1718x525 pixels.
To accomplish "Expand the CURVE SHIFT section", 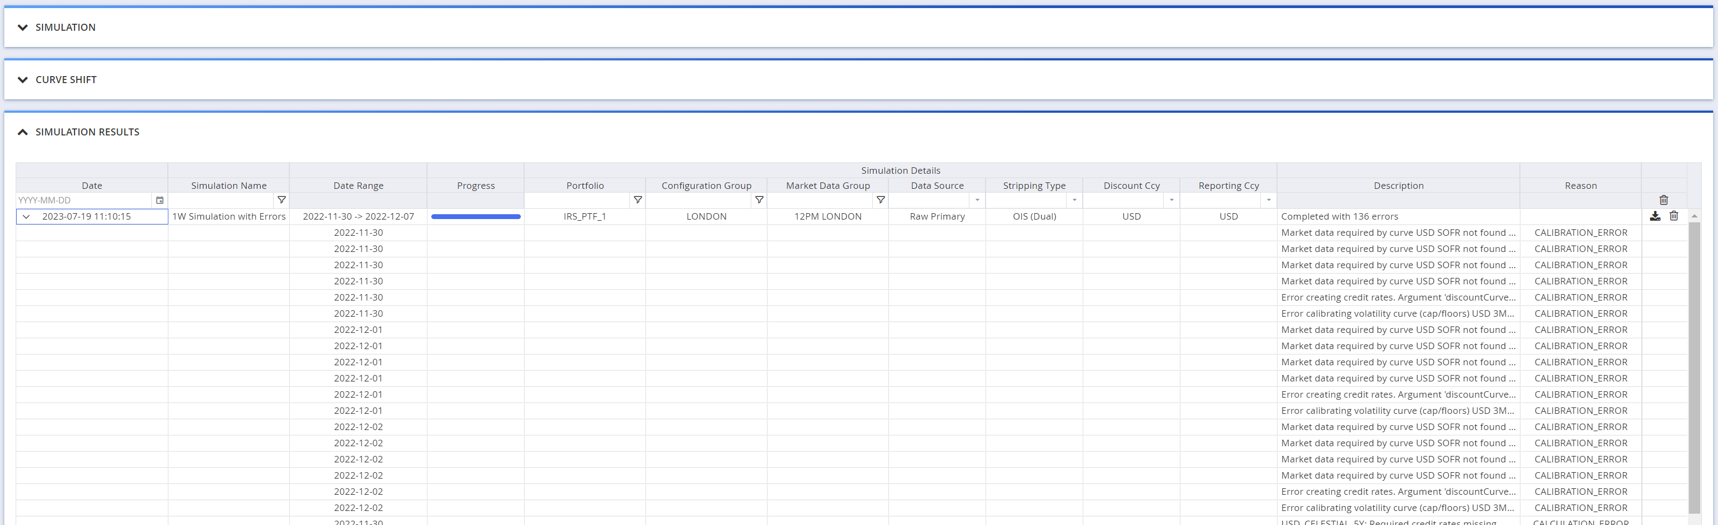I will pyautogui.click(x=23, y=80).
